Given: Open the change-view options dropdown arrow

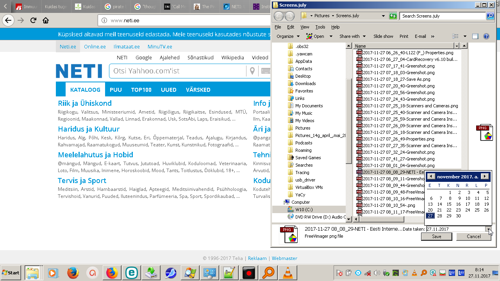Looking at the screenshot, I should pos(465,36).
